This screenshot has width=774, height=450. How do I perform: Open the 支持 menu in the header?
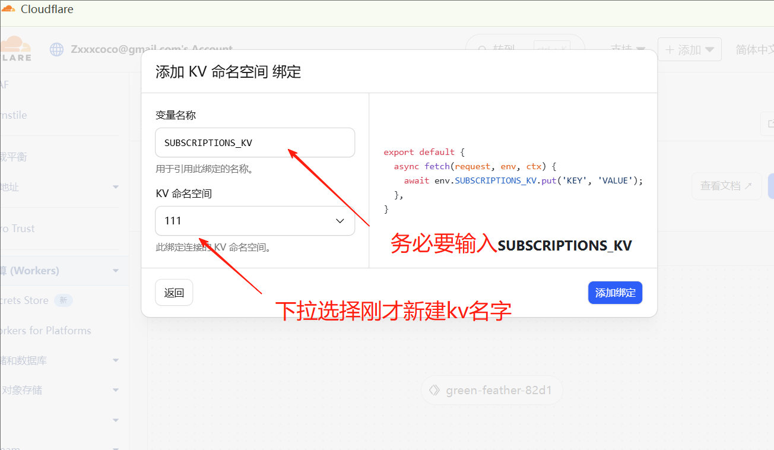point(628,50)
